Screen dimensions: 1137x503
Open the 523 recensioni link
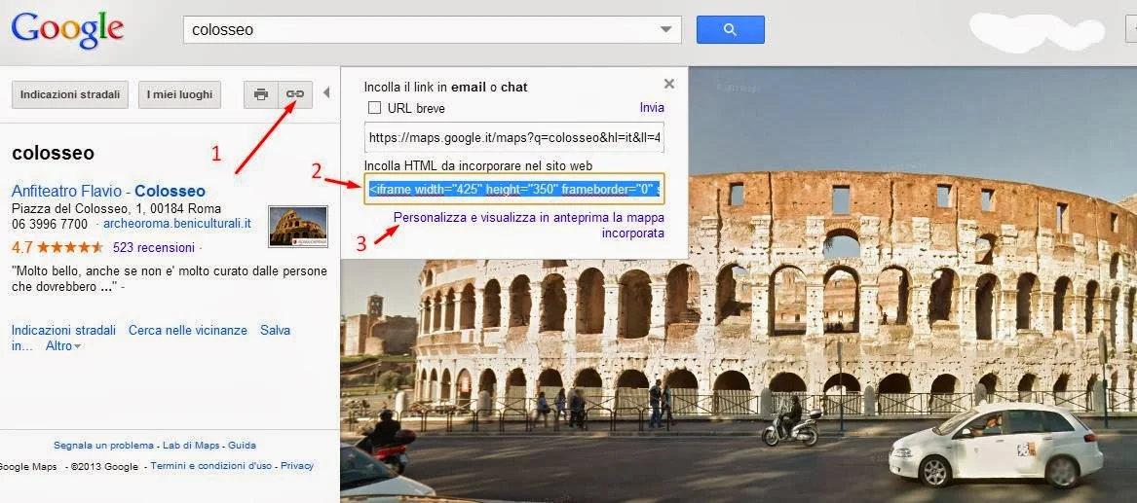(x=154, y=247)
